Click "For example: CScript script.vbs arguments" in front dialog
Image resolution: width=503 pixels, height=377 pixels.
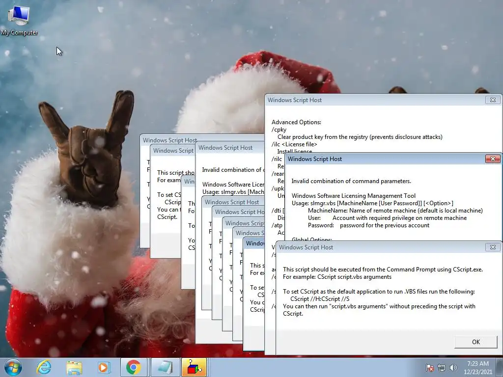pyautogui.click(x=337, y=277)
